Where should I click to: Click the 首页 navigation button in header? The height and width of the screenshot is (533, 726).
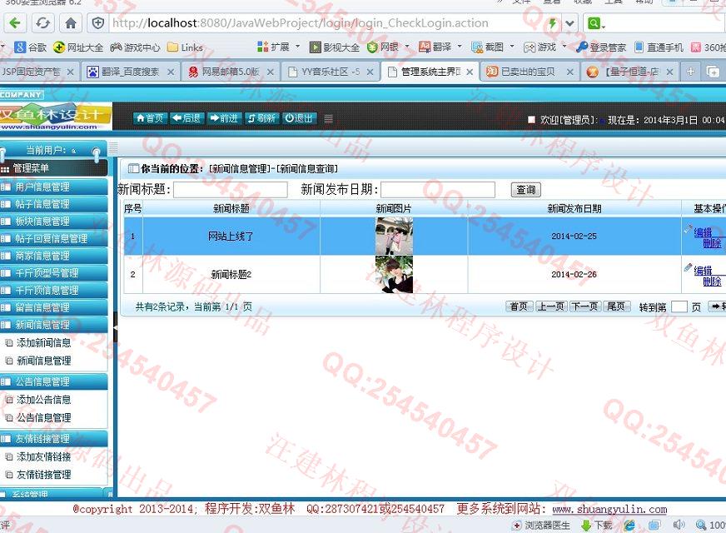[150, 118]
